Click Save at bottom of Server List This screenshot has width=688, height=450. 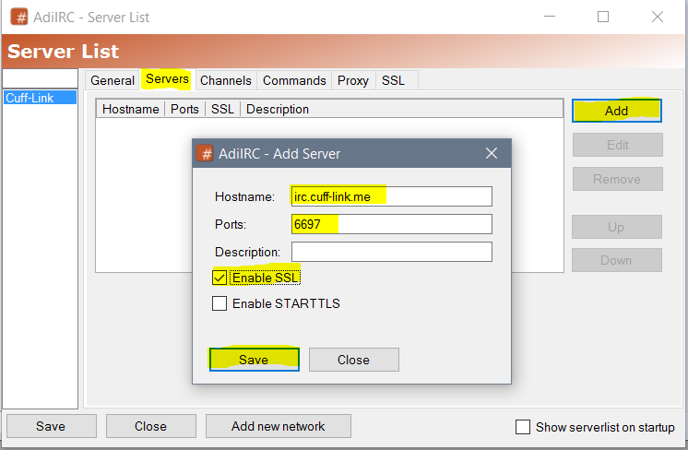(52, 426)
